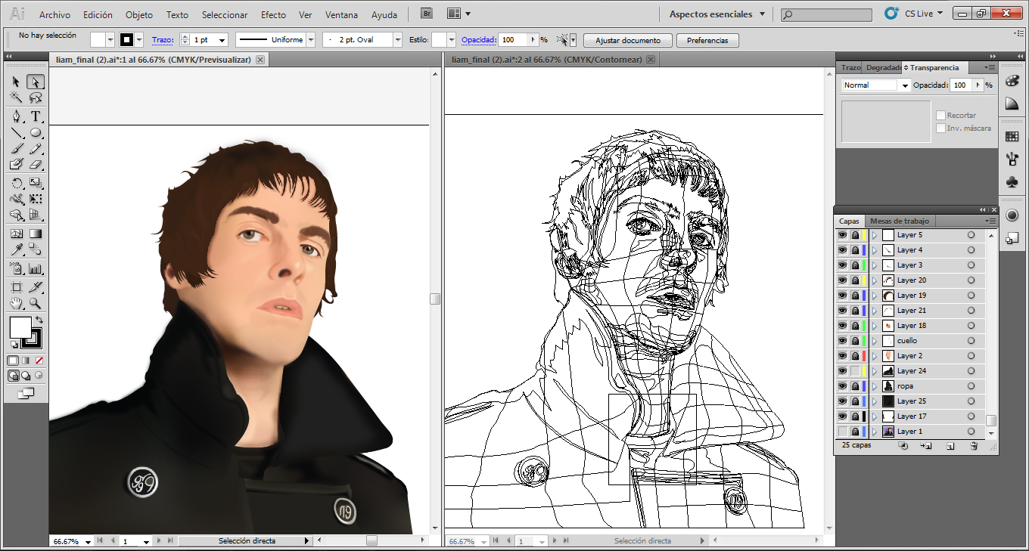Unlock the 'cuello' layer

click(x=855, y=340)
